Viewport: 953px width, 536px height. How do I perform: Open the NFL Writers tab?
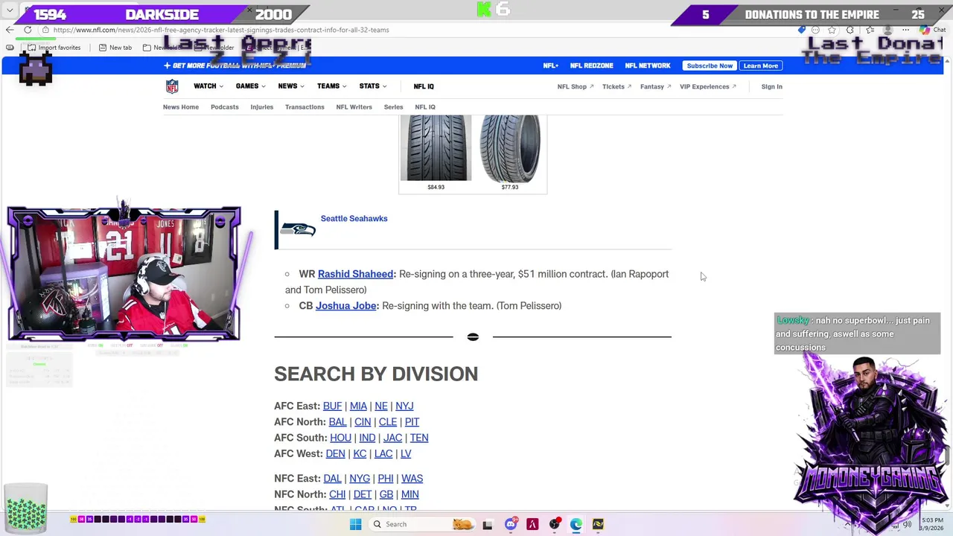pos(354,107)
